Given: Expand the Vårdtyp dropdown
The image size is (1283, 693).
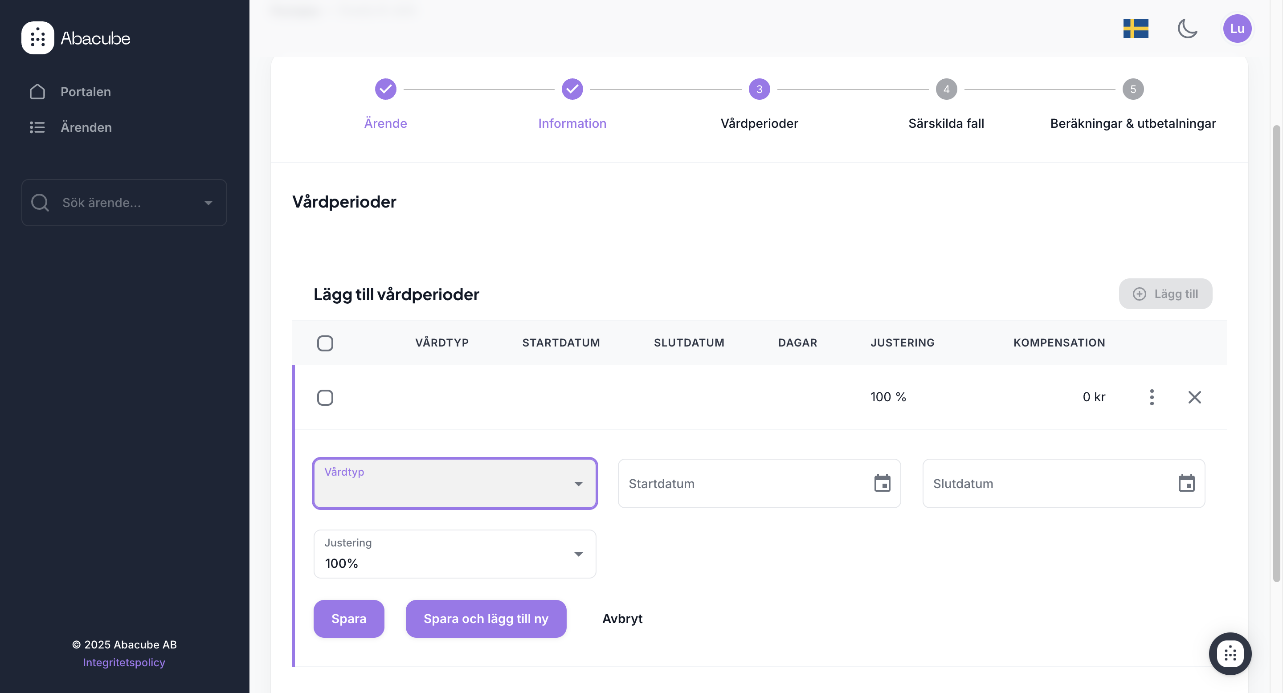Looking at the screenshot, I should coord(455,483).
